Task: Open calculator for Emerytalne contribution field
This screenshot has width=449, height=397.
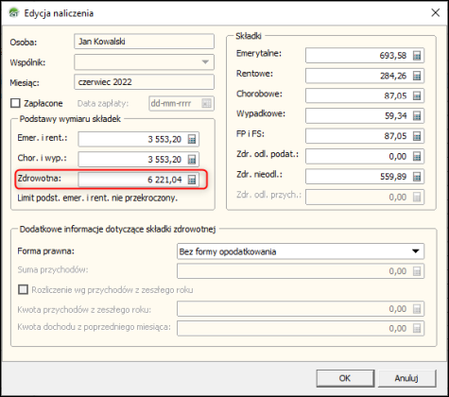Action: pos(417,56)
